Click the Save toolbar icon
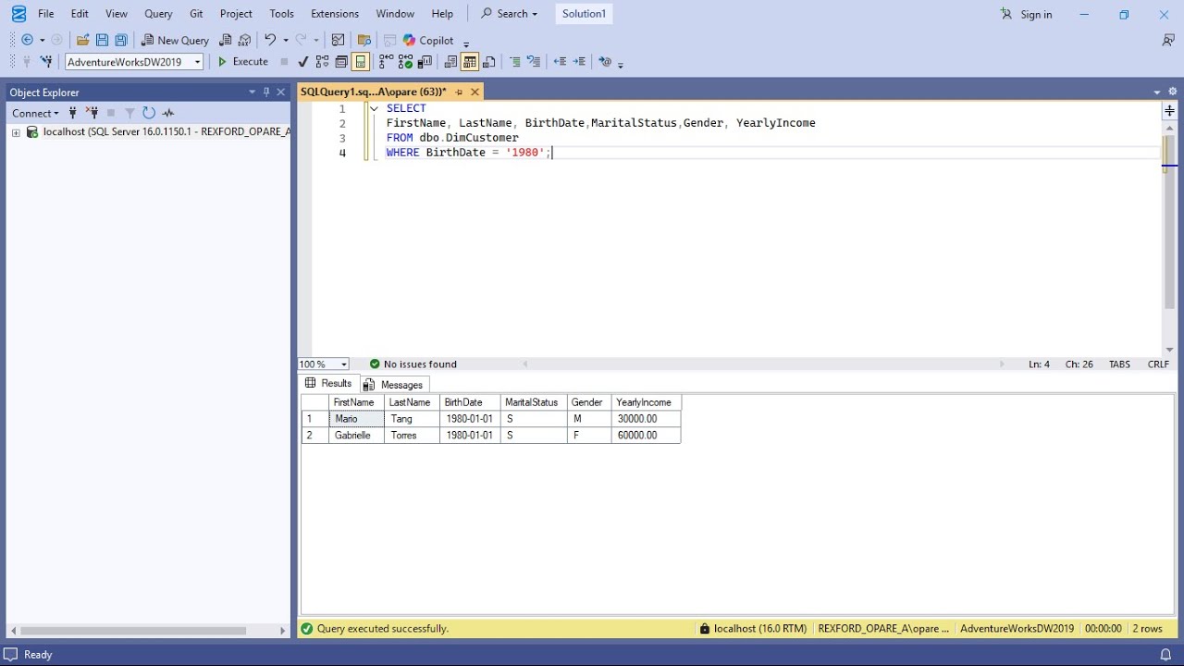 [102, 40]
